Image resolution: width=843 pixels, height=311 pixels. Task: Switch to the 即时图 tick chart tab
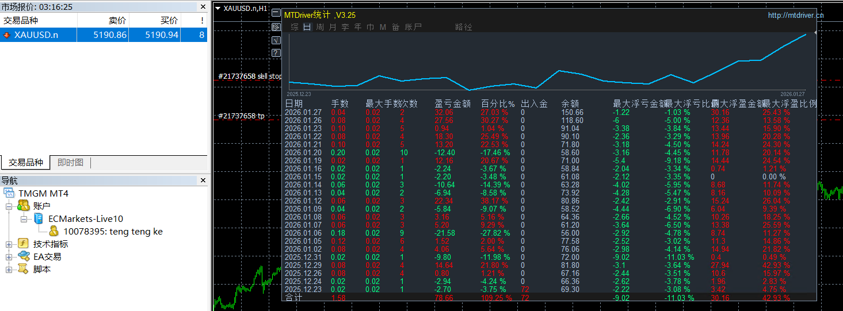(70, 163)
